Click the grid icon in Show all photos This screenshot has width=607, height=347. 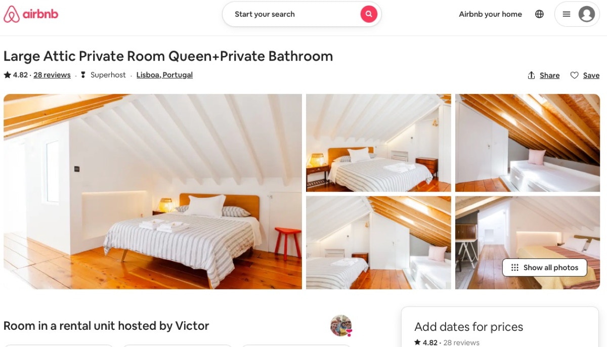pyautogui.click(x=515, y=268)
